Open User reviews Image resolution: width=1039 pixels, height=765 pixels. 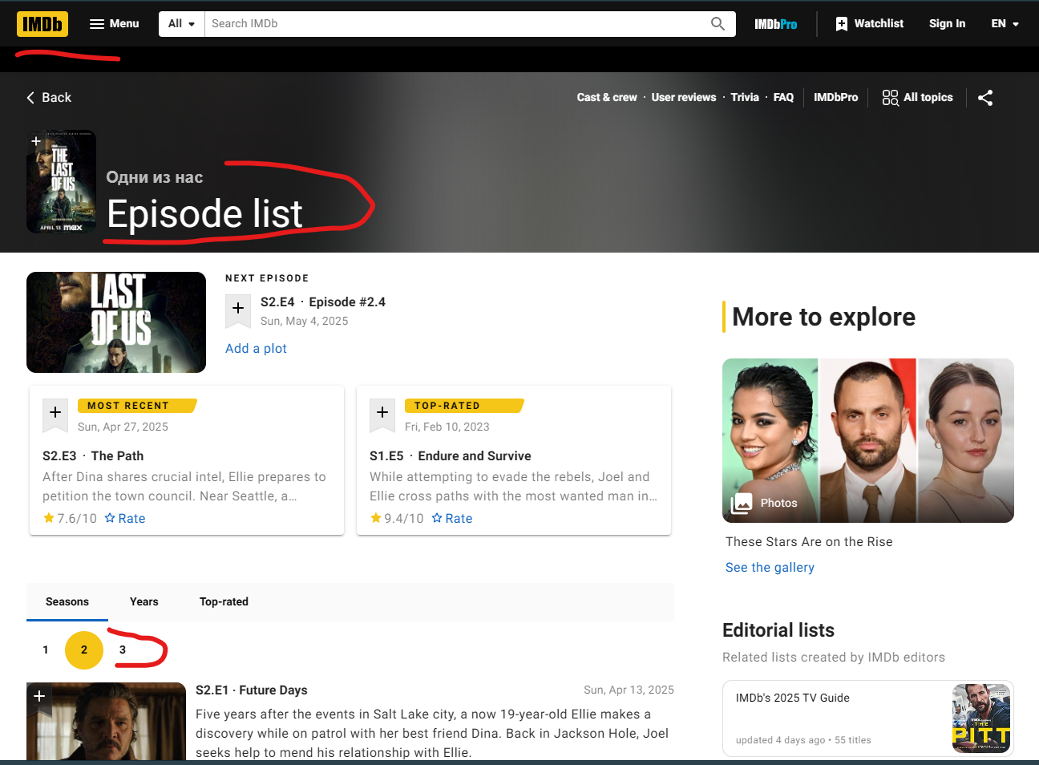click(684, 97)
